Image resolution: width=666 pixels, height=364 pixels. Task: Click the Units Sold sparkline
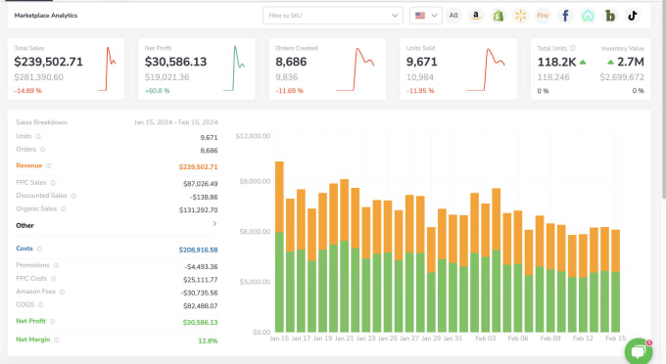486,69
